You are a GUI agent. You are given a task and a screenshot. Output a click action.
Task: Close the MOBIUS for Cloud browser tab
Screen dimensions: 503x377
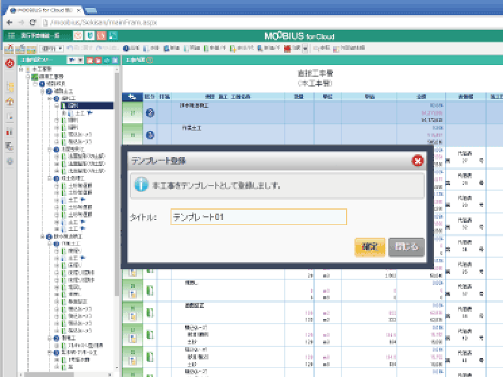tap(79, 10)
